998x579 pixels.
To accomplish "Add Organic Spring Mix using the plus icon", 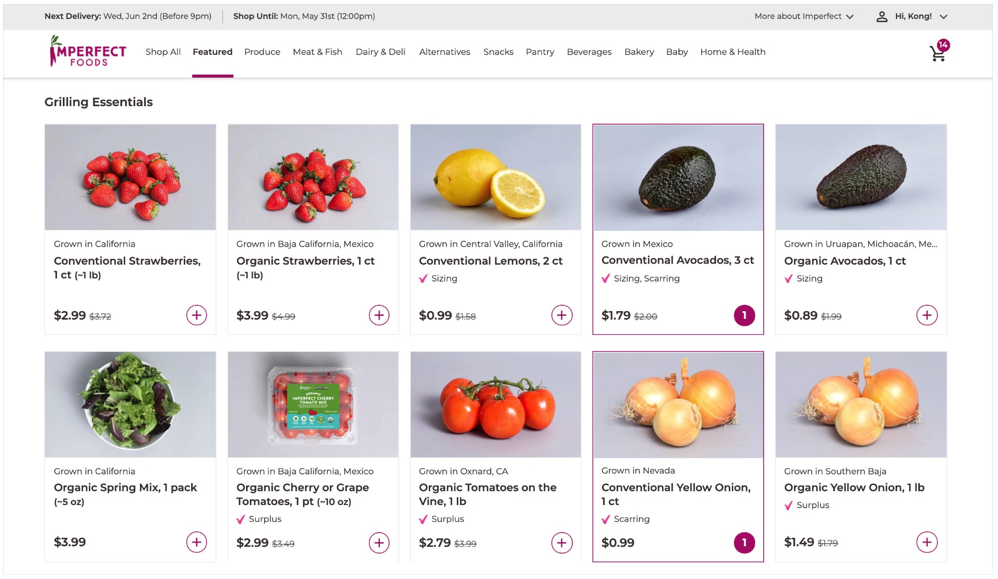I will tap(196, 542).
